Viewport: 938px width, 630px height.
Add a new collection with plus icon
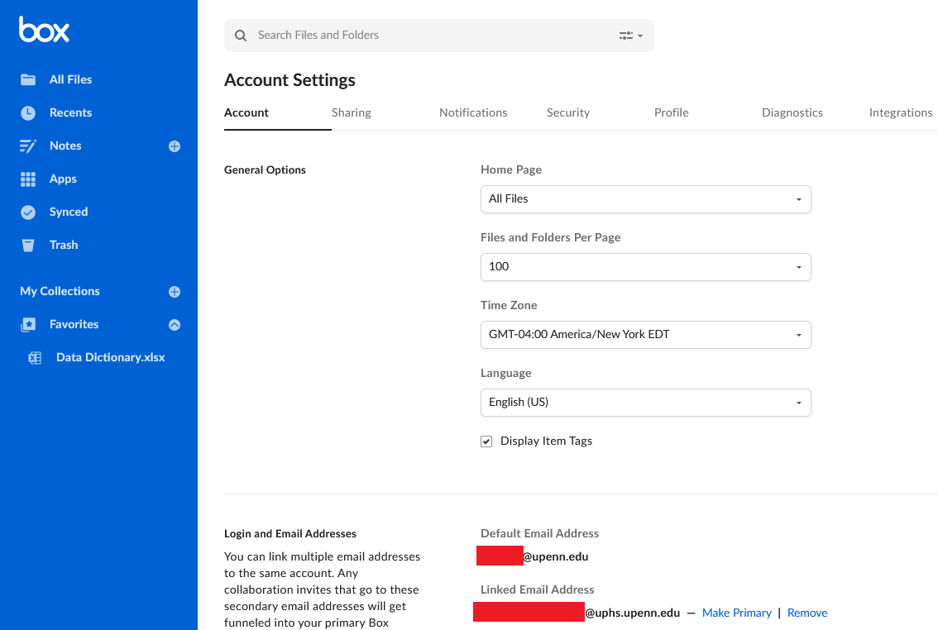175,292
